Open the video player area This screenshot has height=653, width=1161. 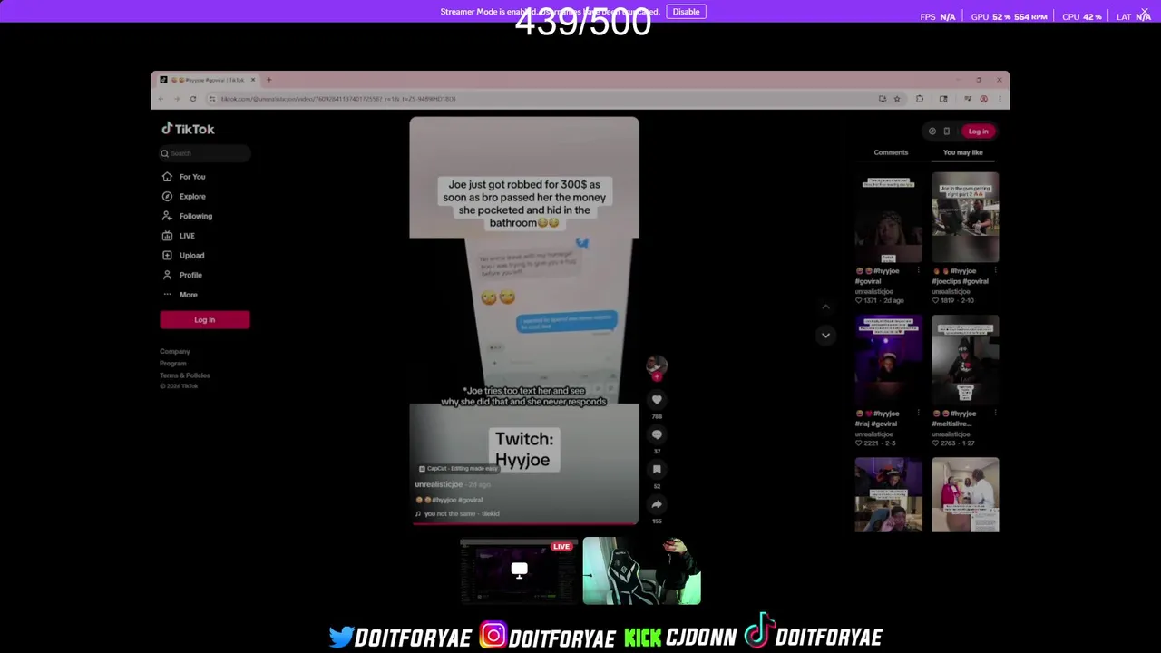pos(524,319)
